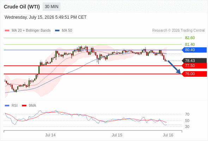
Task: Click the Jul 15 date axis label
Action: [117, 135]
